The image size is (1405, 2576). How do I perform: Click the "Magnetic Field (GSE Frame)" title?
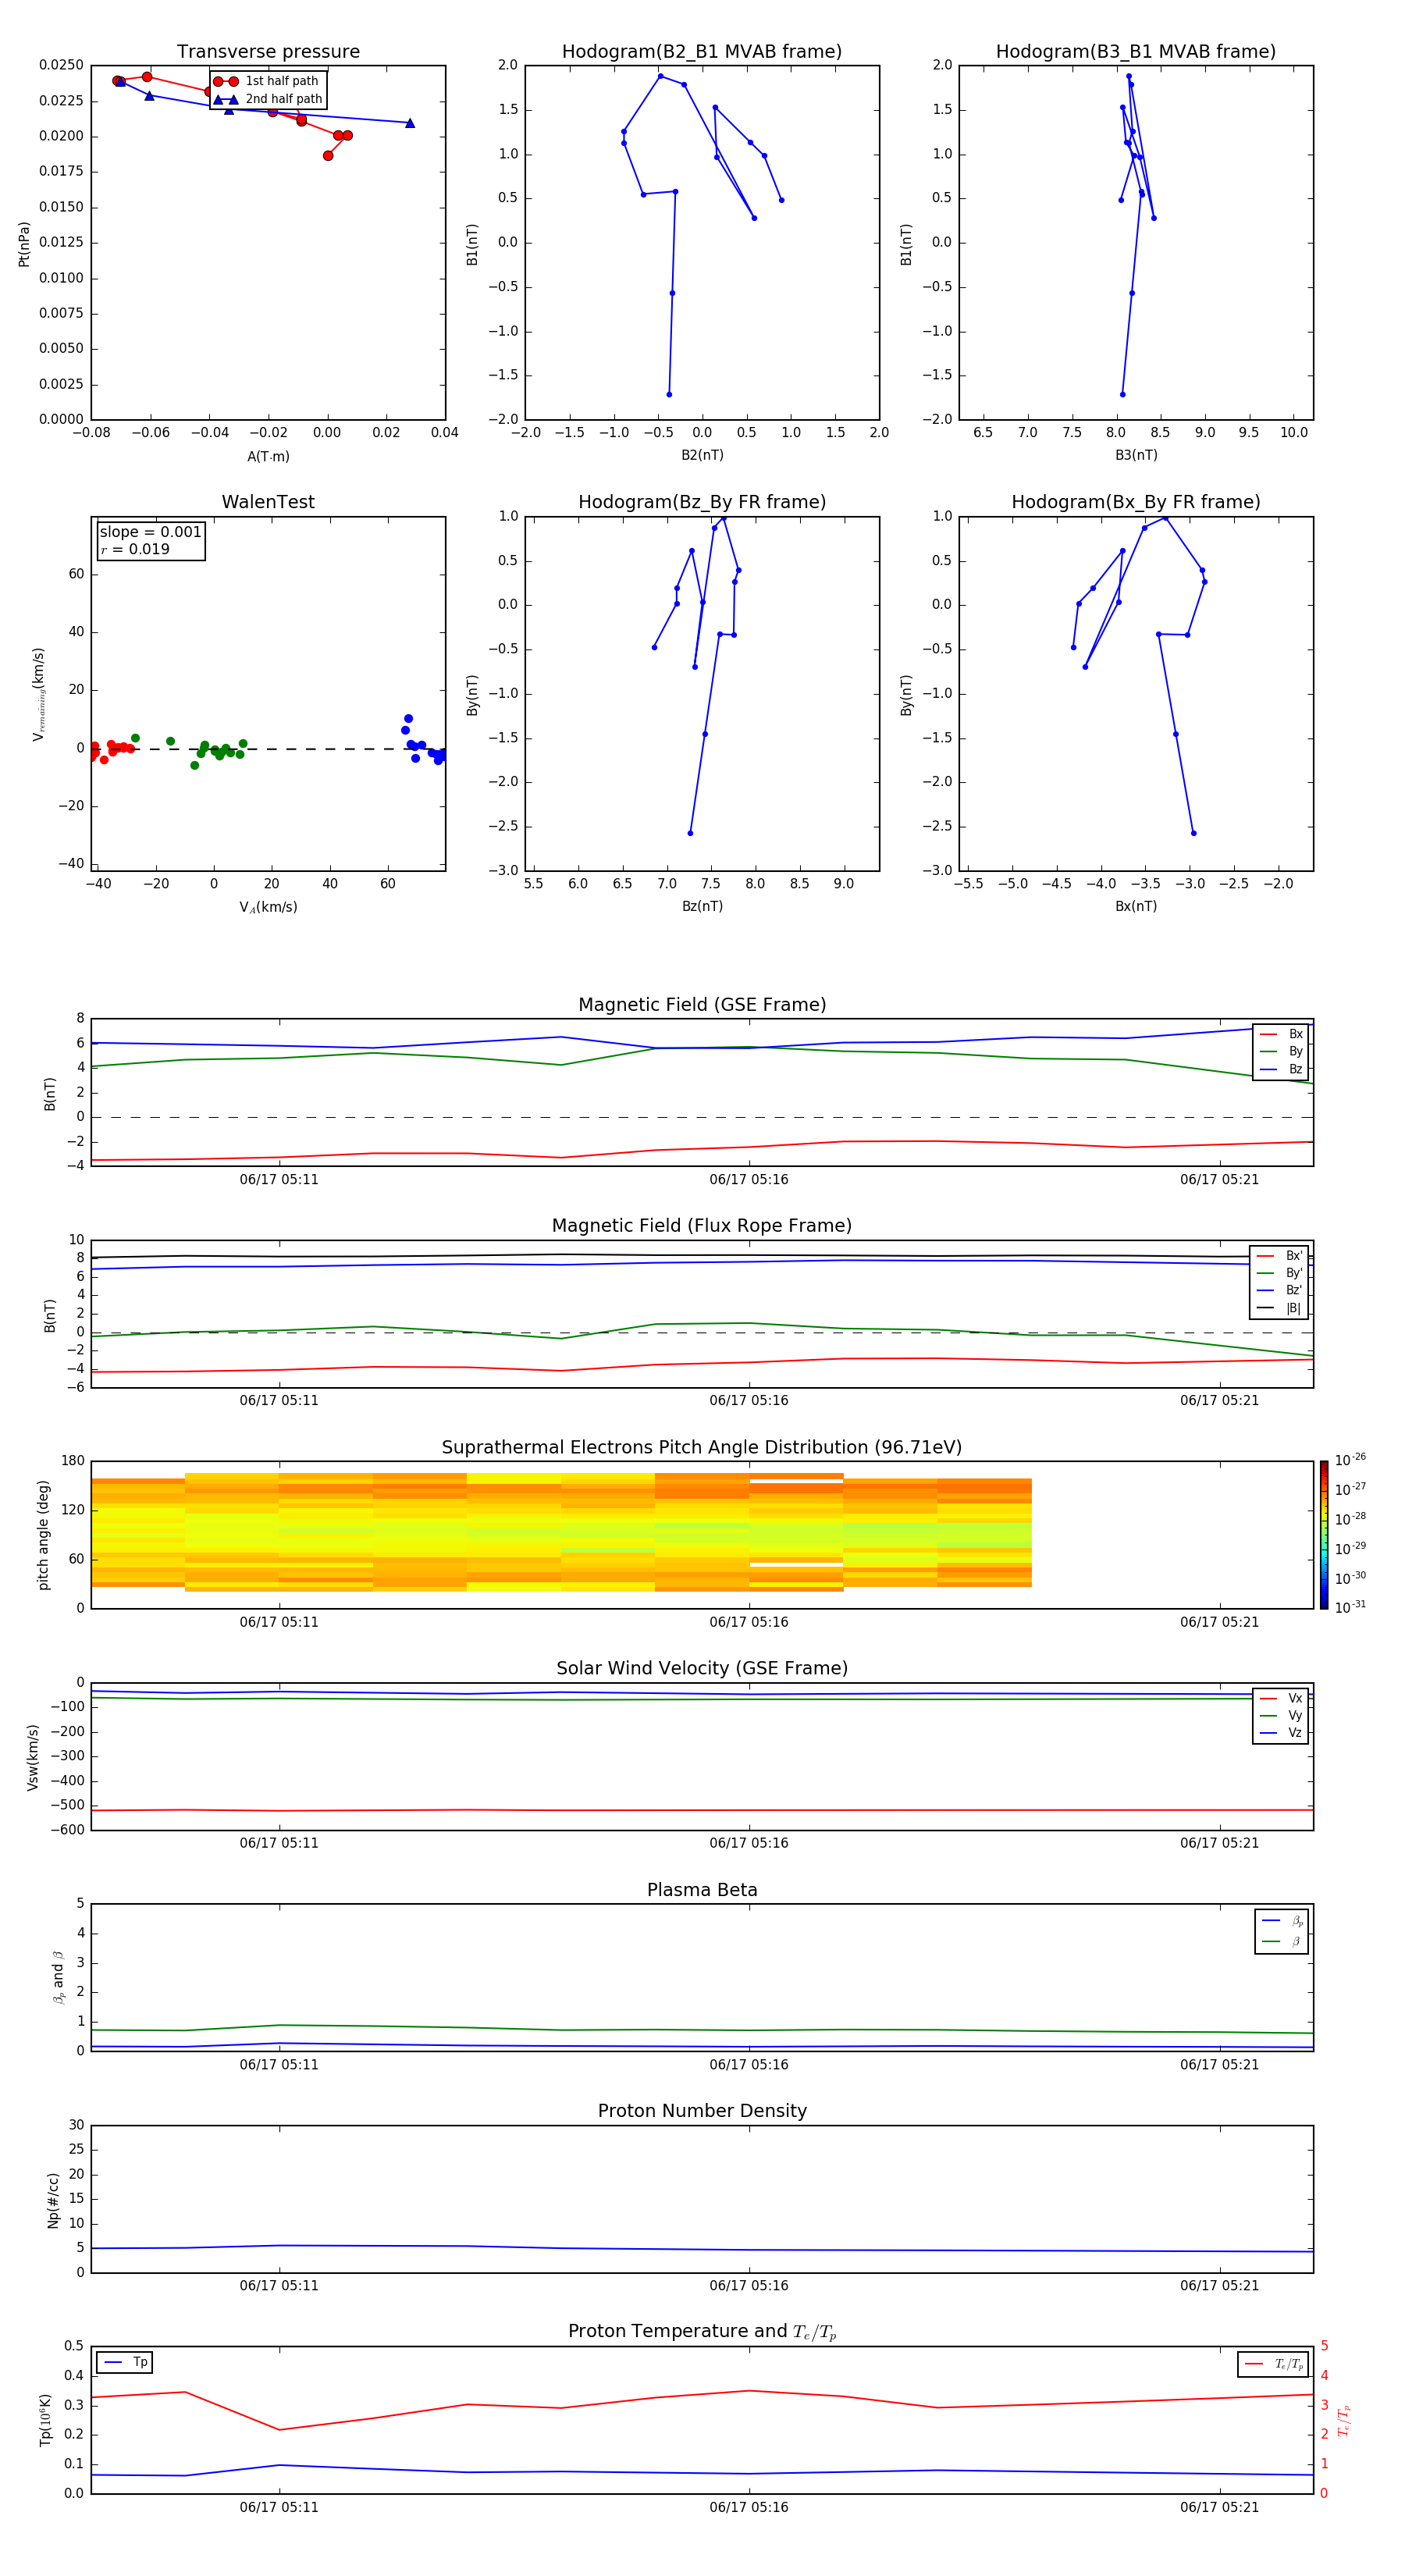click(702, 1005)
